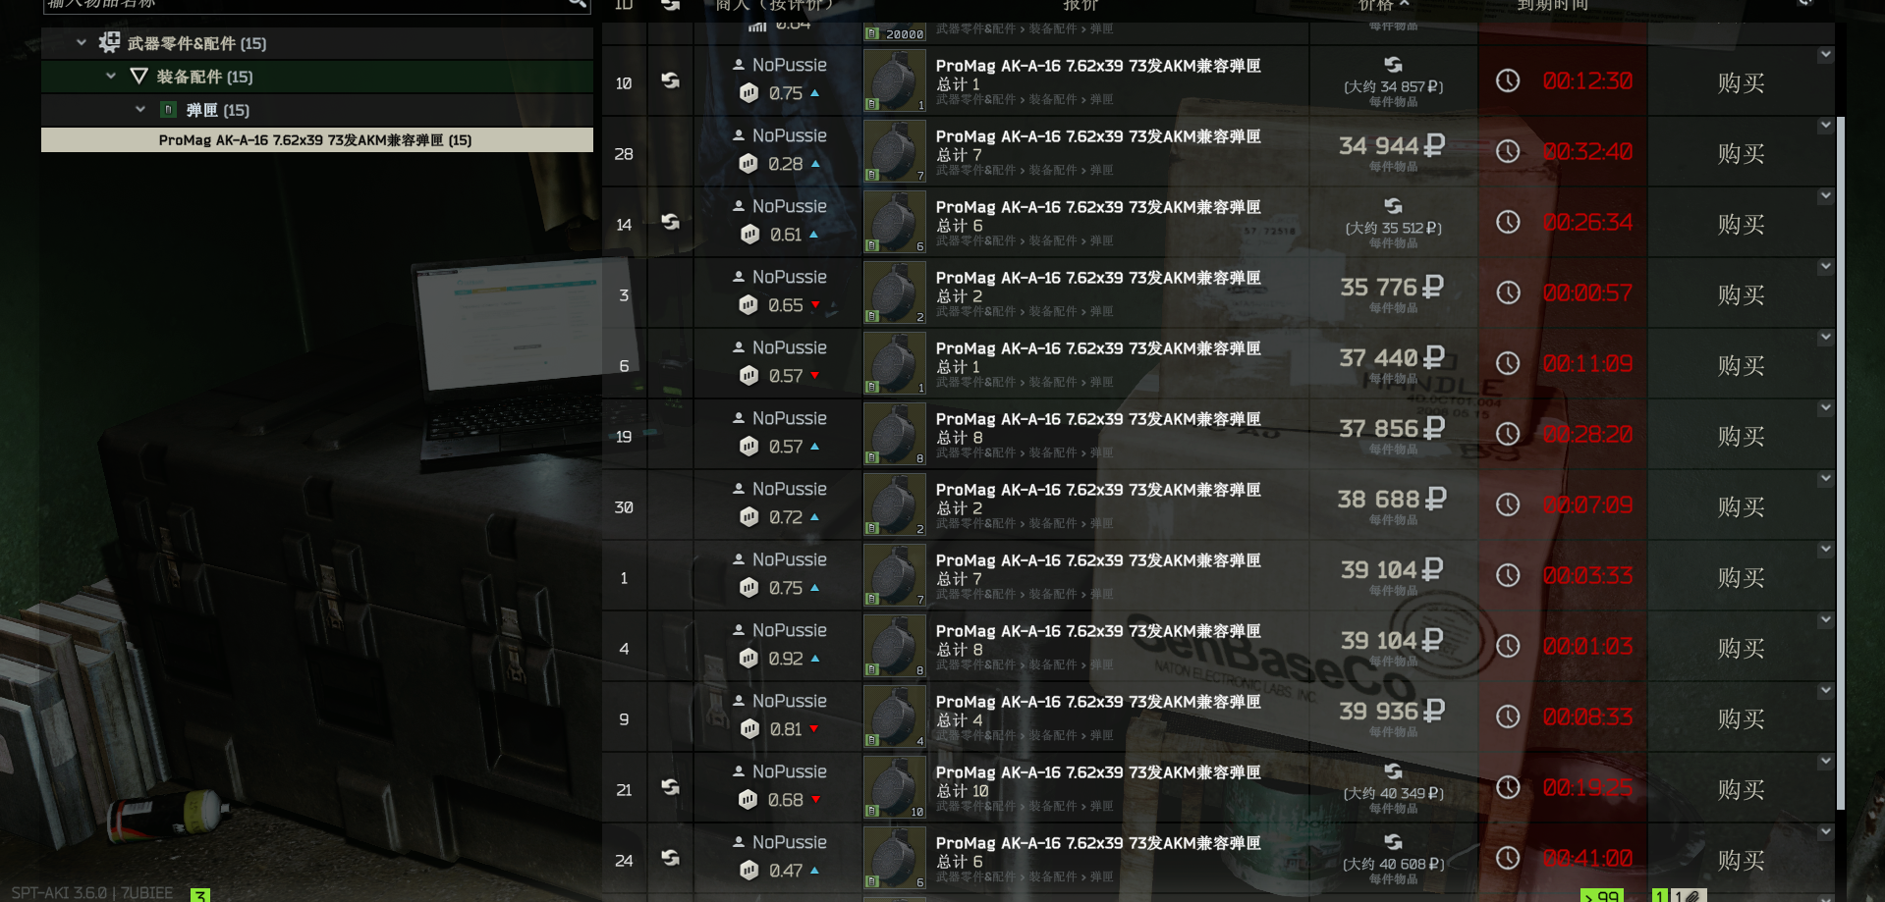The width and height of the screenshot is (1885, 902).
Task: Click clock icon beside 00:41:00 timer
Action: click(1508, 858)
